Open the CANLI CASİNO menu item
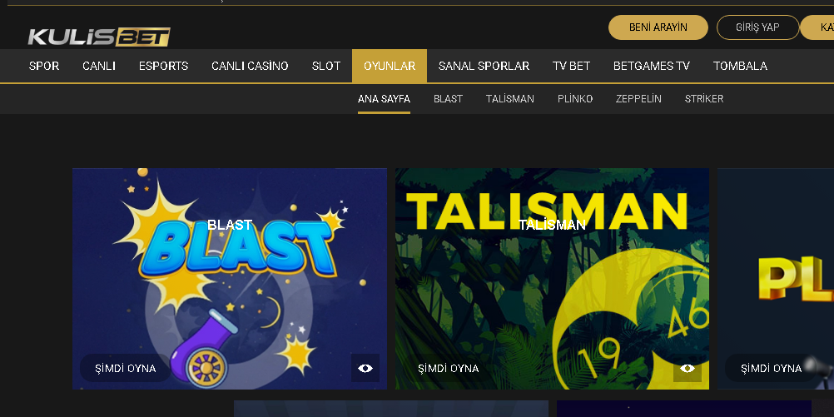This screenshot has height=417, width=834. click(x=250, y=66)
